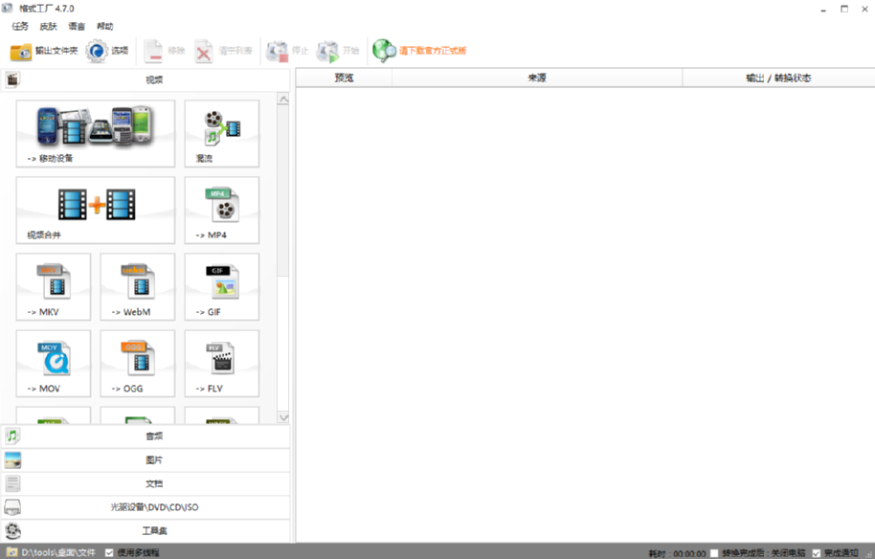Click the video category film icon
The height and width of the screenshot is (559, 875).
(x=12, y=79)
